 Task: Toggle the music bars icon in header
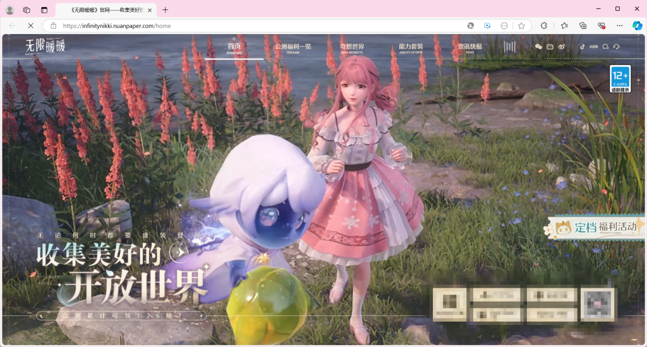510,47
